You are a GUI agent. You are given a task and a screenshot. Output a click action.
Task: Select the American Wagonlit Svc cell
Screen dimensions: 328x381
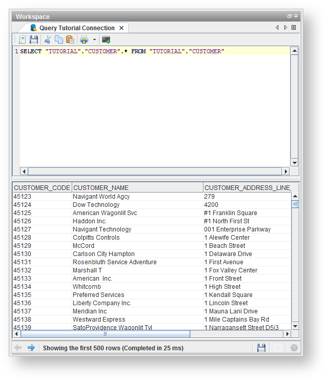(x=137, y=213)
